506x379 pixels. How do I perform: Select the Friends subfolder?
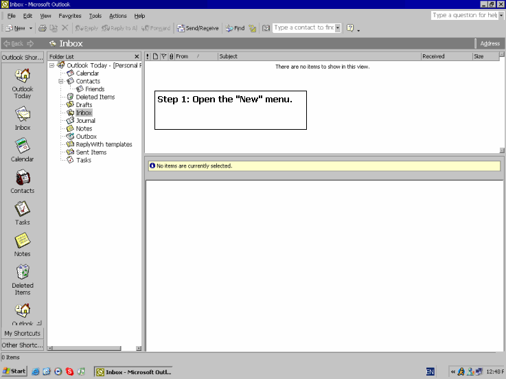coord(95,89)
